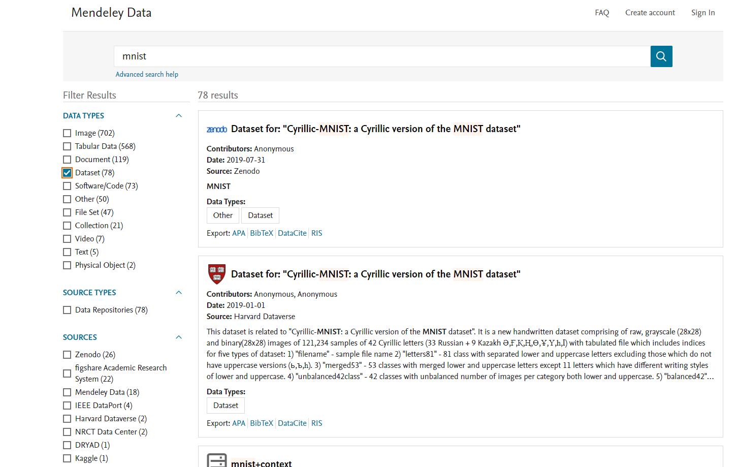736x467 pixels.
Task: Tick the Data Repositories (78) checkbox
Action: click(67, 310)
